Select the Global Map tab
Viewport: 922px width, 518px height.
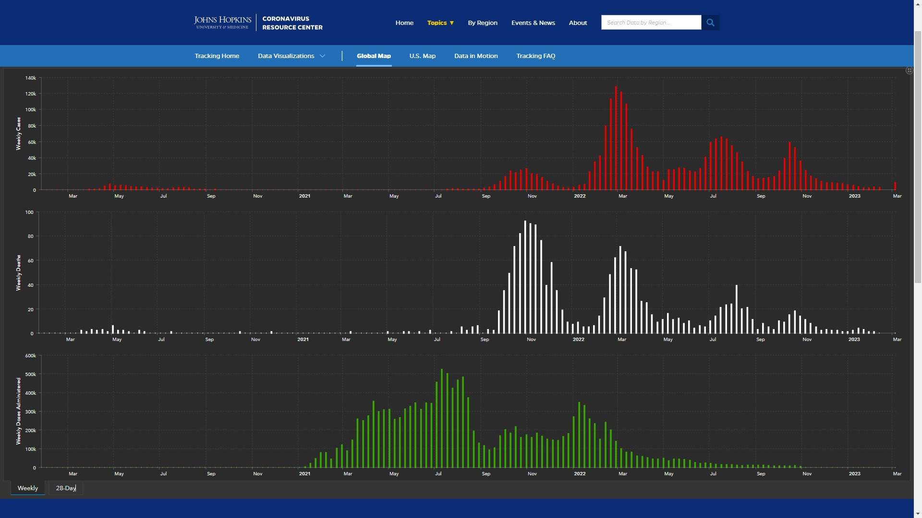(374, 56)
